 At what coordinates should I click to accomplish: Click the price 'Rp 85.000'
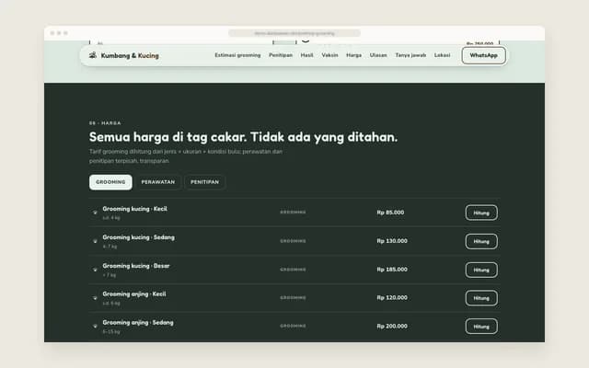tap(390, 213)
